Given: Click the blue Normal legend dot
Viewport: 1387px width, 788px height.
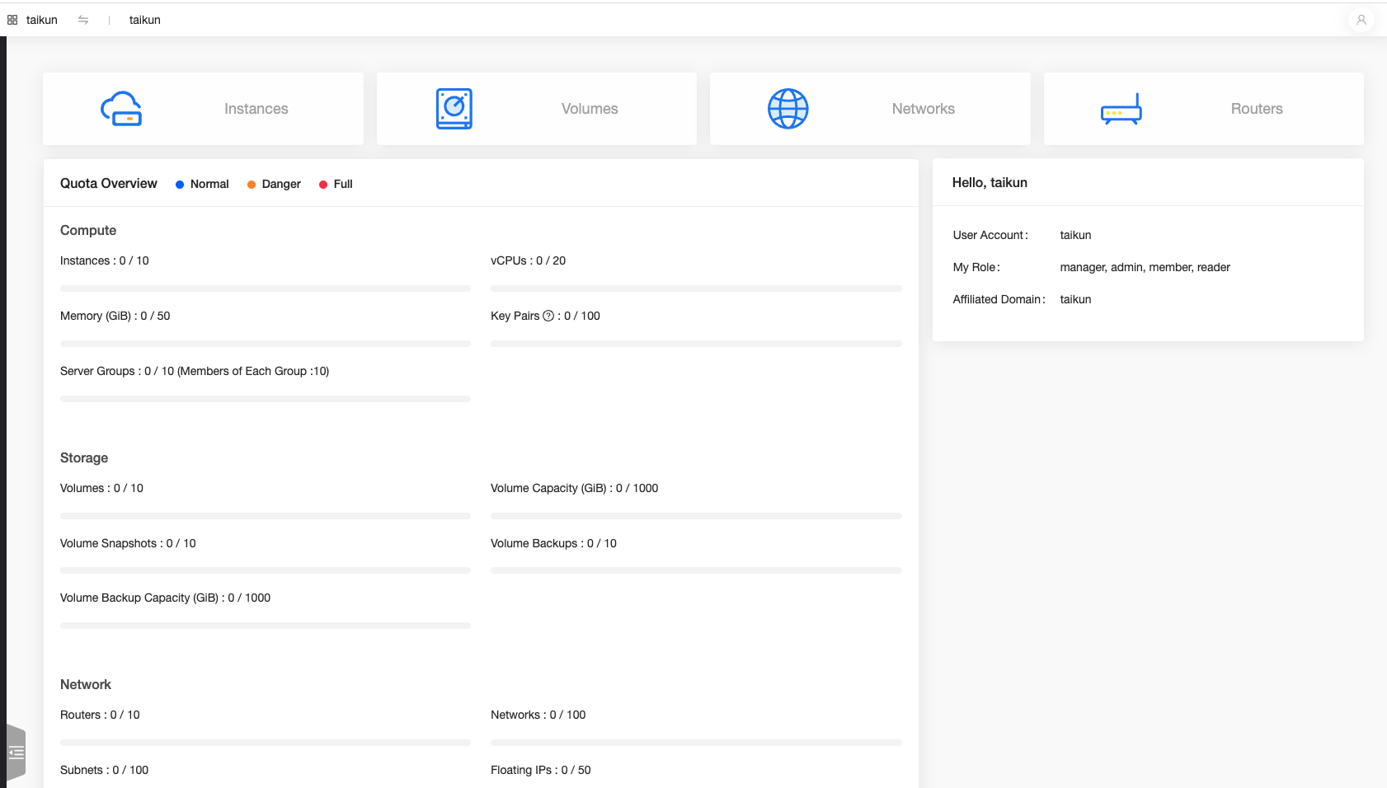Looking at the screenshot, I should point(180,185).
